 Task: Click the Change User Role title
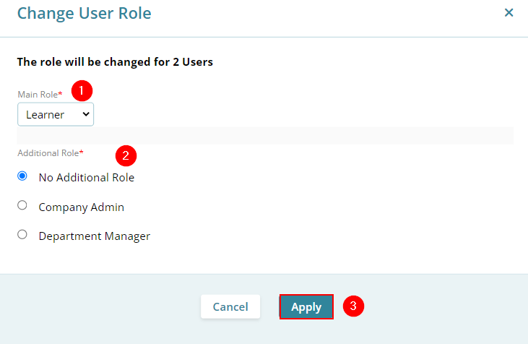pyautogui.click(x=85, y=14)
